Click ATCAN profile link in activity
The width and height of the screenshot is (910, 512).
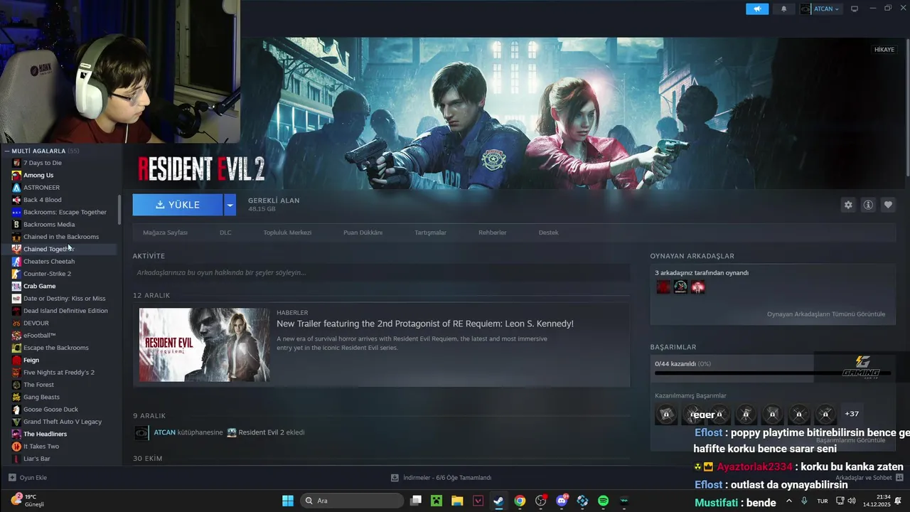pyautogui.click(x=165, y=432)
